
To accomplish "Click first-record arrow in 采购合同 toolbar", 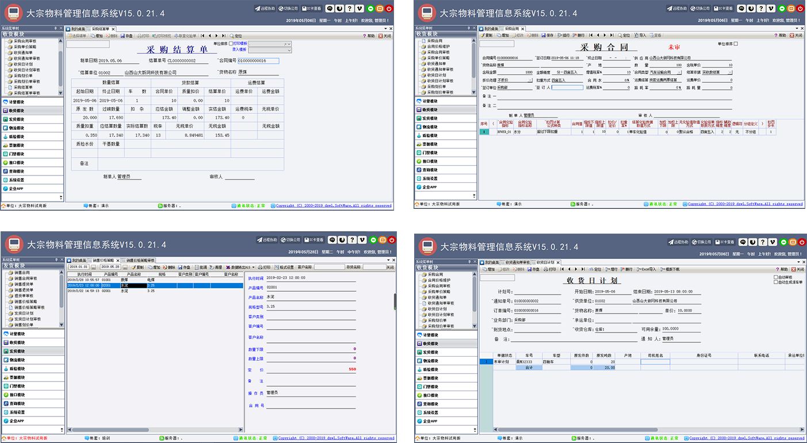I will point(591,35).
